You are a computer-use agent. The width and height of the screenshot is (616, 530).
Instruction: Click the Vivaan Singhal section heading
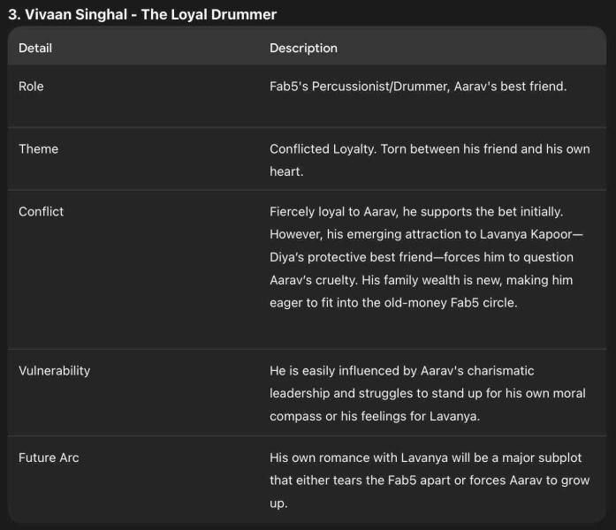pyautogui.click(x=142, y=14)
